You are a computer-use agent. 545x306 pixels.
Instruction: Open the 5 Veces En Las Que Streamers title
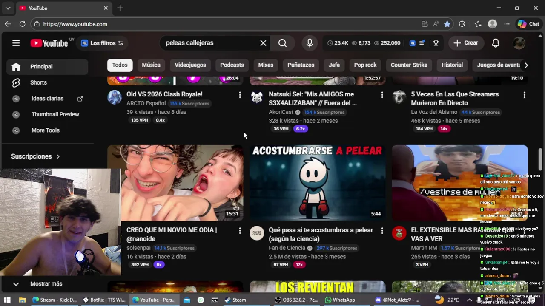[x=455, y=99]
